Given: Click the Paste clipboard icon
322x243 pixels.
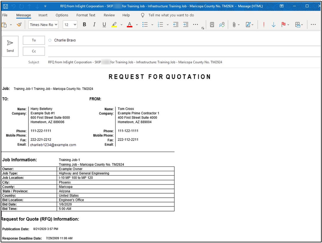Looking at the screenshot, I should 4,25.
